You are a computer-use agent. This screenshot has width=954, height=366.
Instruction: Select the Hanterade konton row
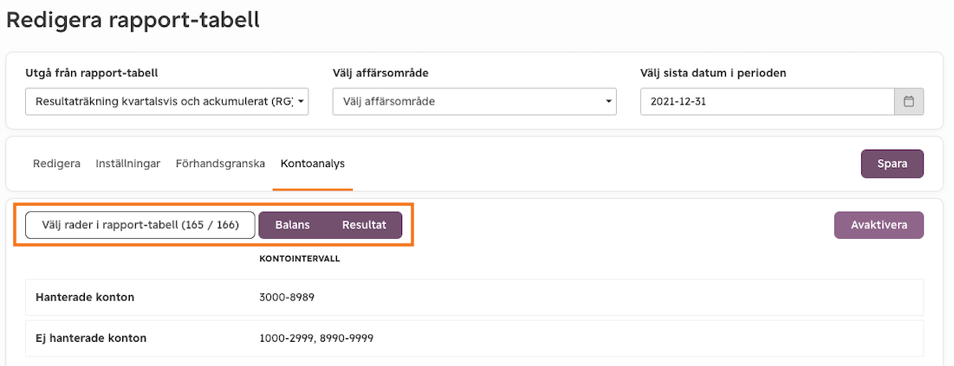click(475, 298)
